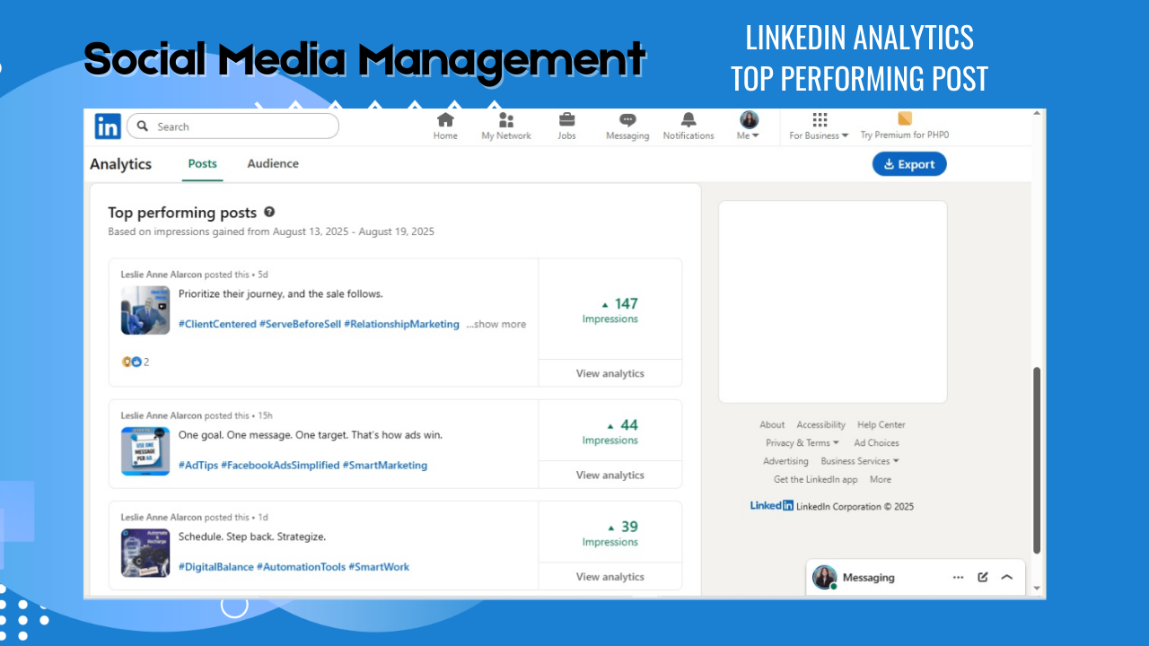Open the LinkedIn logo home link
1149x646 pixels.
tap(107, 127)
